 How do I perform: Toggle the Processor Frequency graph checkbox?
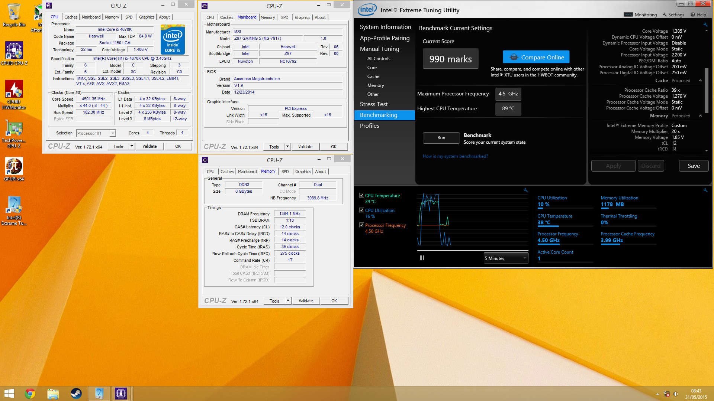point(361,225)
